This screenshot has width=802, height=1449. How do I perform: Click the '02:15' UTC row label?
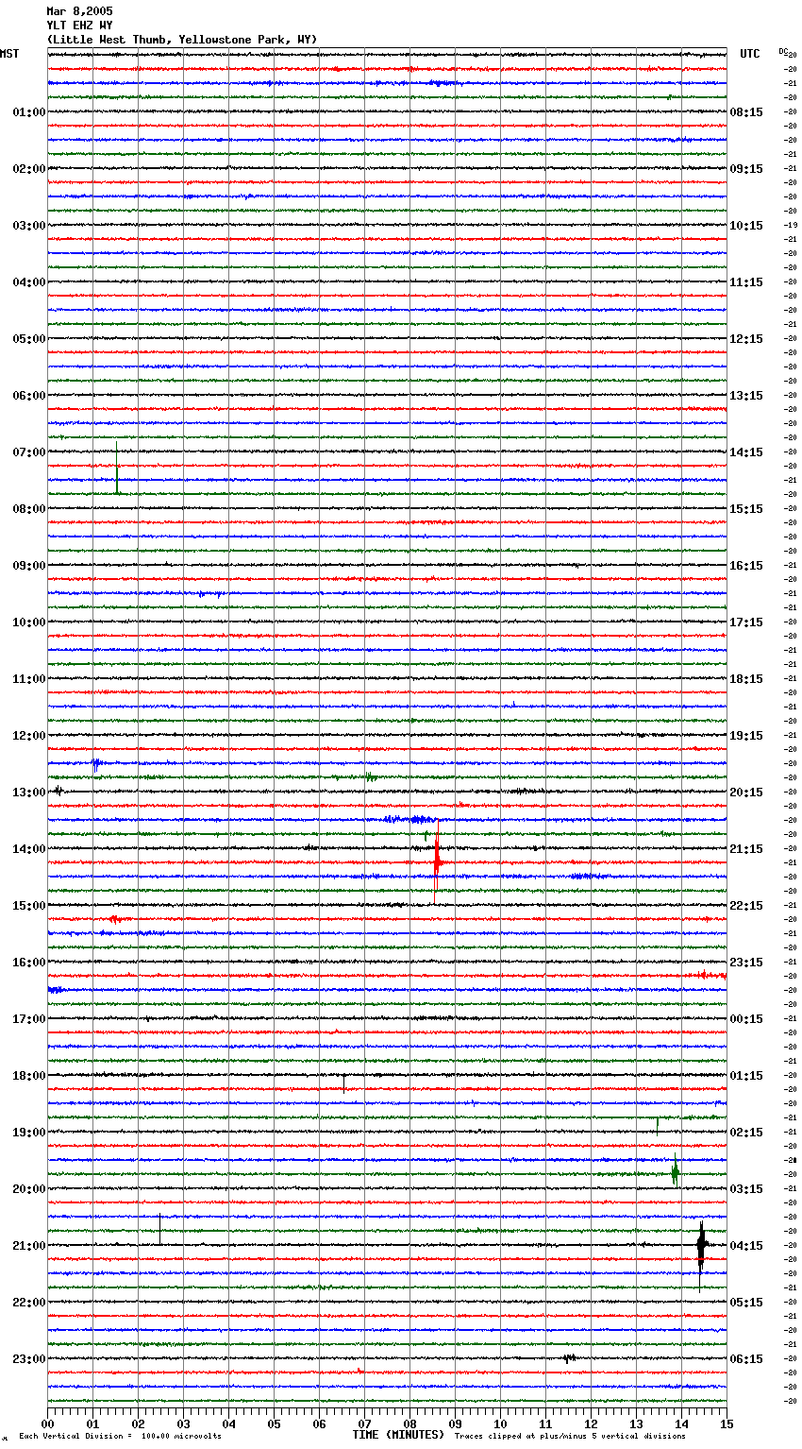746,1133
